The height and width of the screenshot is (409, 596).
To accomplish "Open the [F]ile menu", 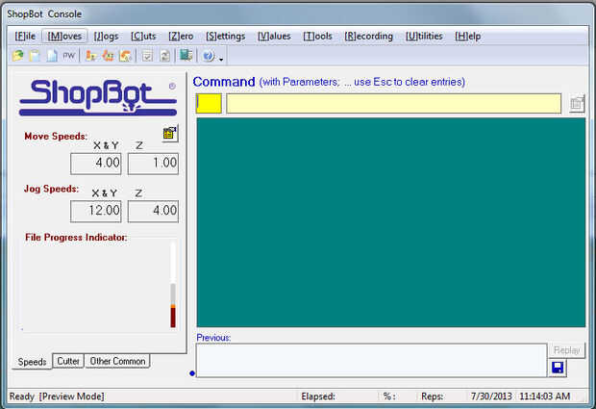I will point(25,37).
